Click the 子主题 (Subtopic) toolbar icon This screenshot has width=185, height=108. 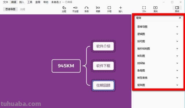pos(75,8)
